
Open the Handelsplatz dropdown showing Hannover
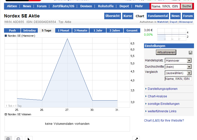(178, 60)
